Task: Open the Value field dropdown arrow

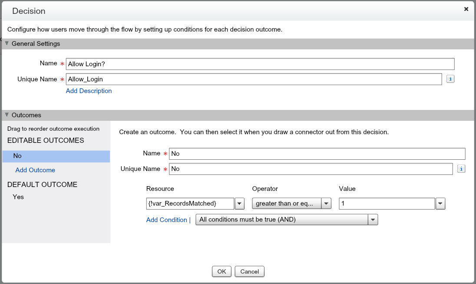Action: click(440, 203)
